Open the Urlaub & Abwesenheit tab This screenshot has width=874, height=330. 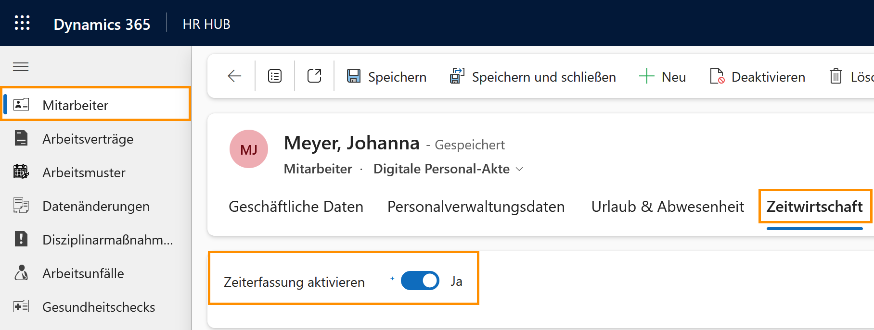(667, 207)
